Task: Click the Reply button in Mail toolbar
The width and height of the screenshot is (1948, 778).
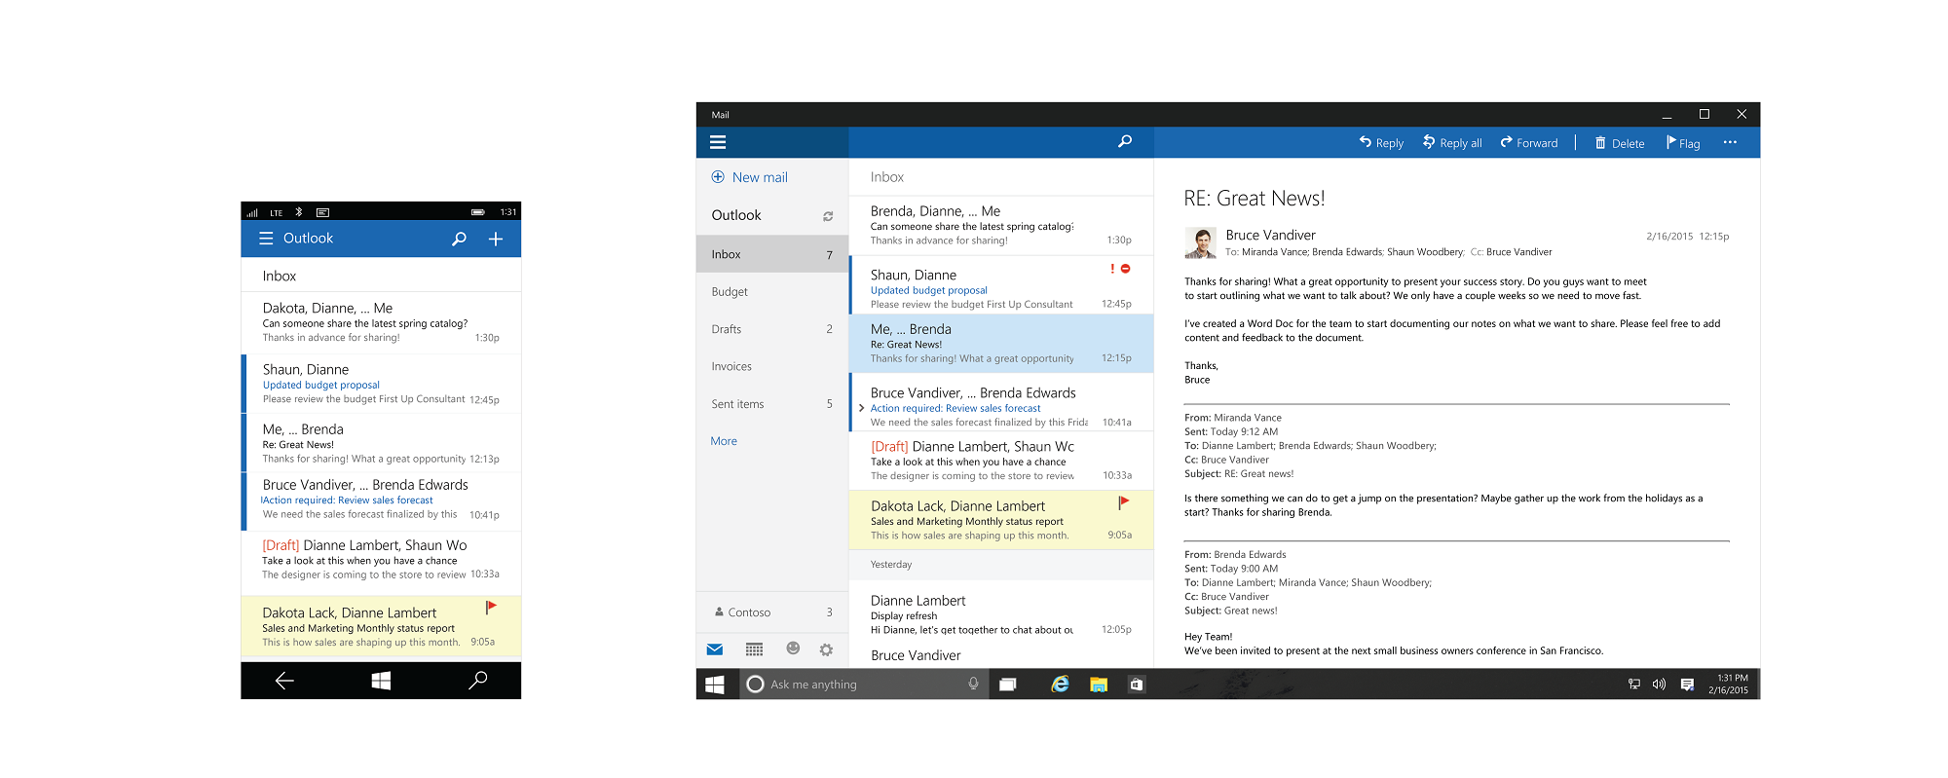Action: click(1381, 142)
